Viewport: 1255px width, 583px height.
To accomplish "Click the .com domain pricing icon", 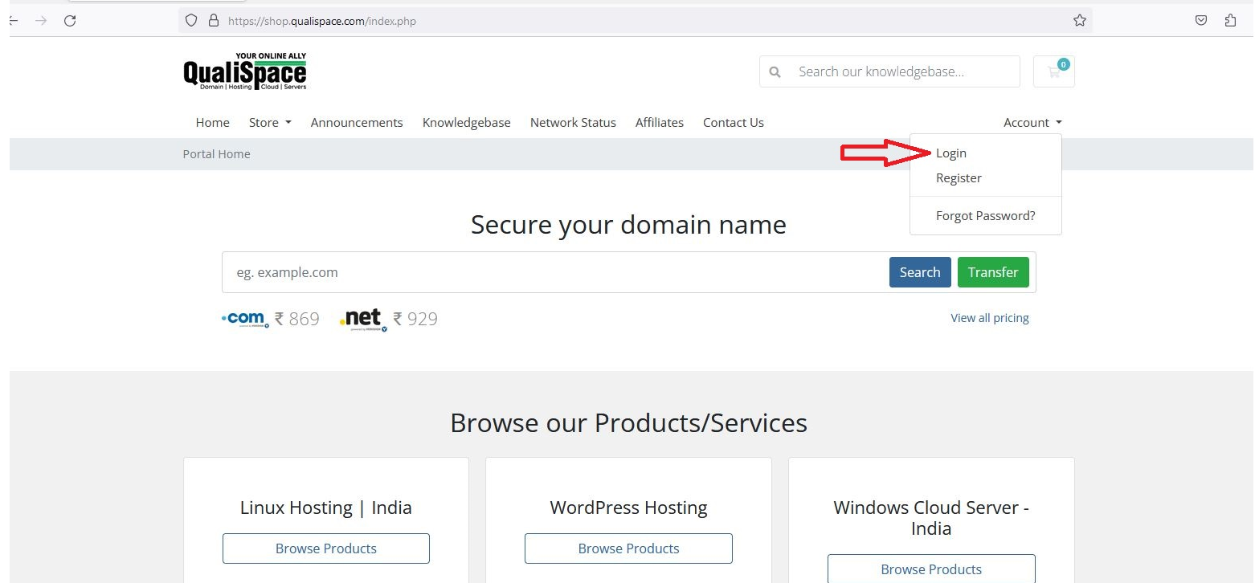I will point(244,318).
